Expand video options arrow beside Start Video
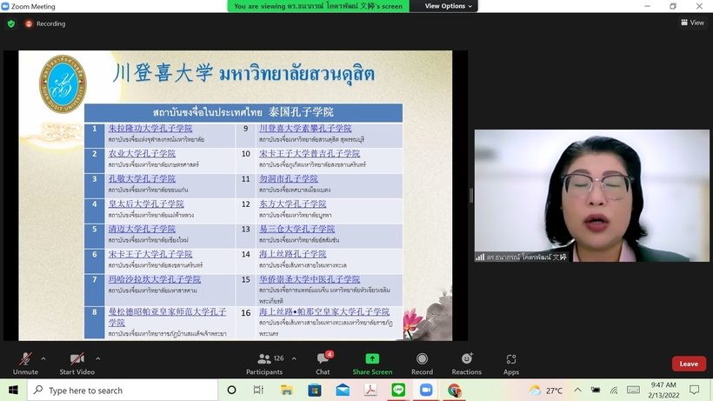Viewport: 713px width, 401px height. pos(97,358)
